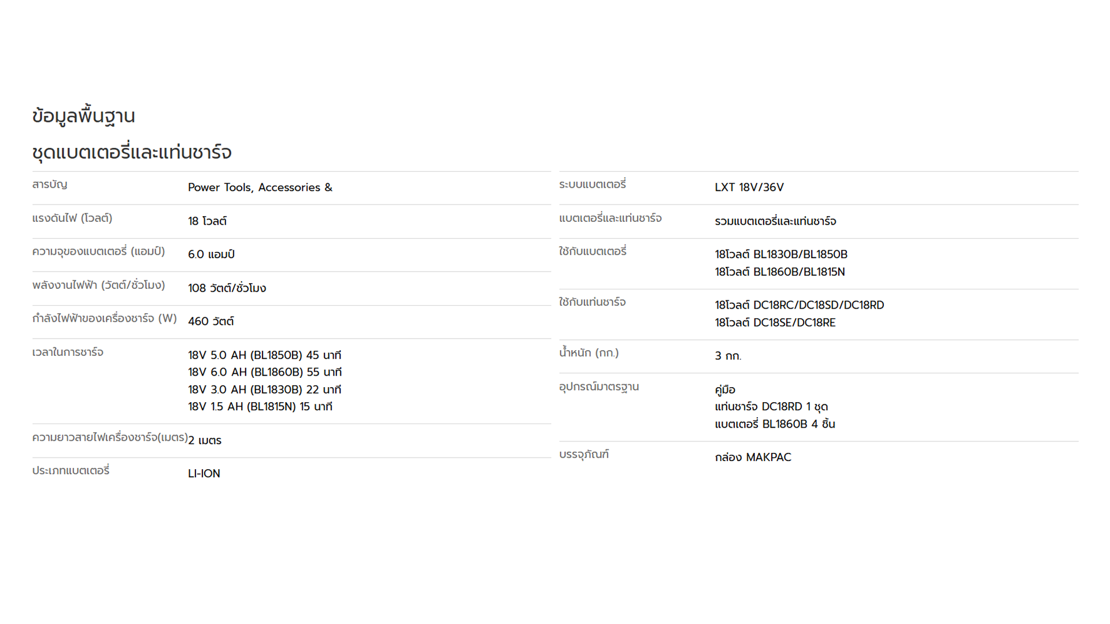Click the DC18RC/DC18SD/DC18RD charger compatibility line

pyautogui.click(x=800, y=305)
